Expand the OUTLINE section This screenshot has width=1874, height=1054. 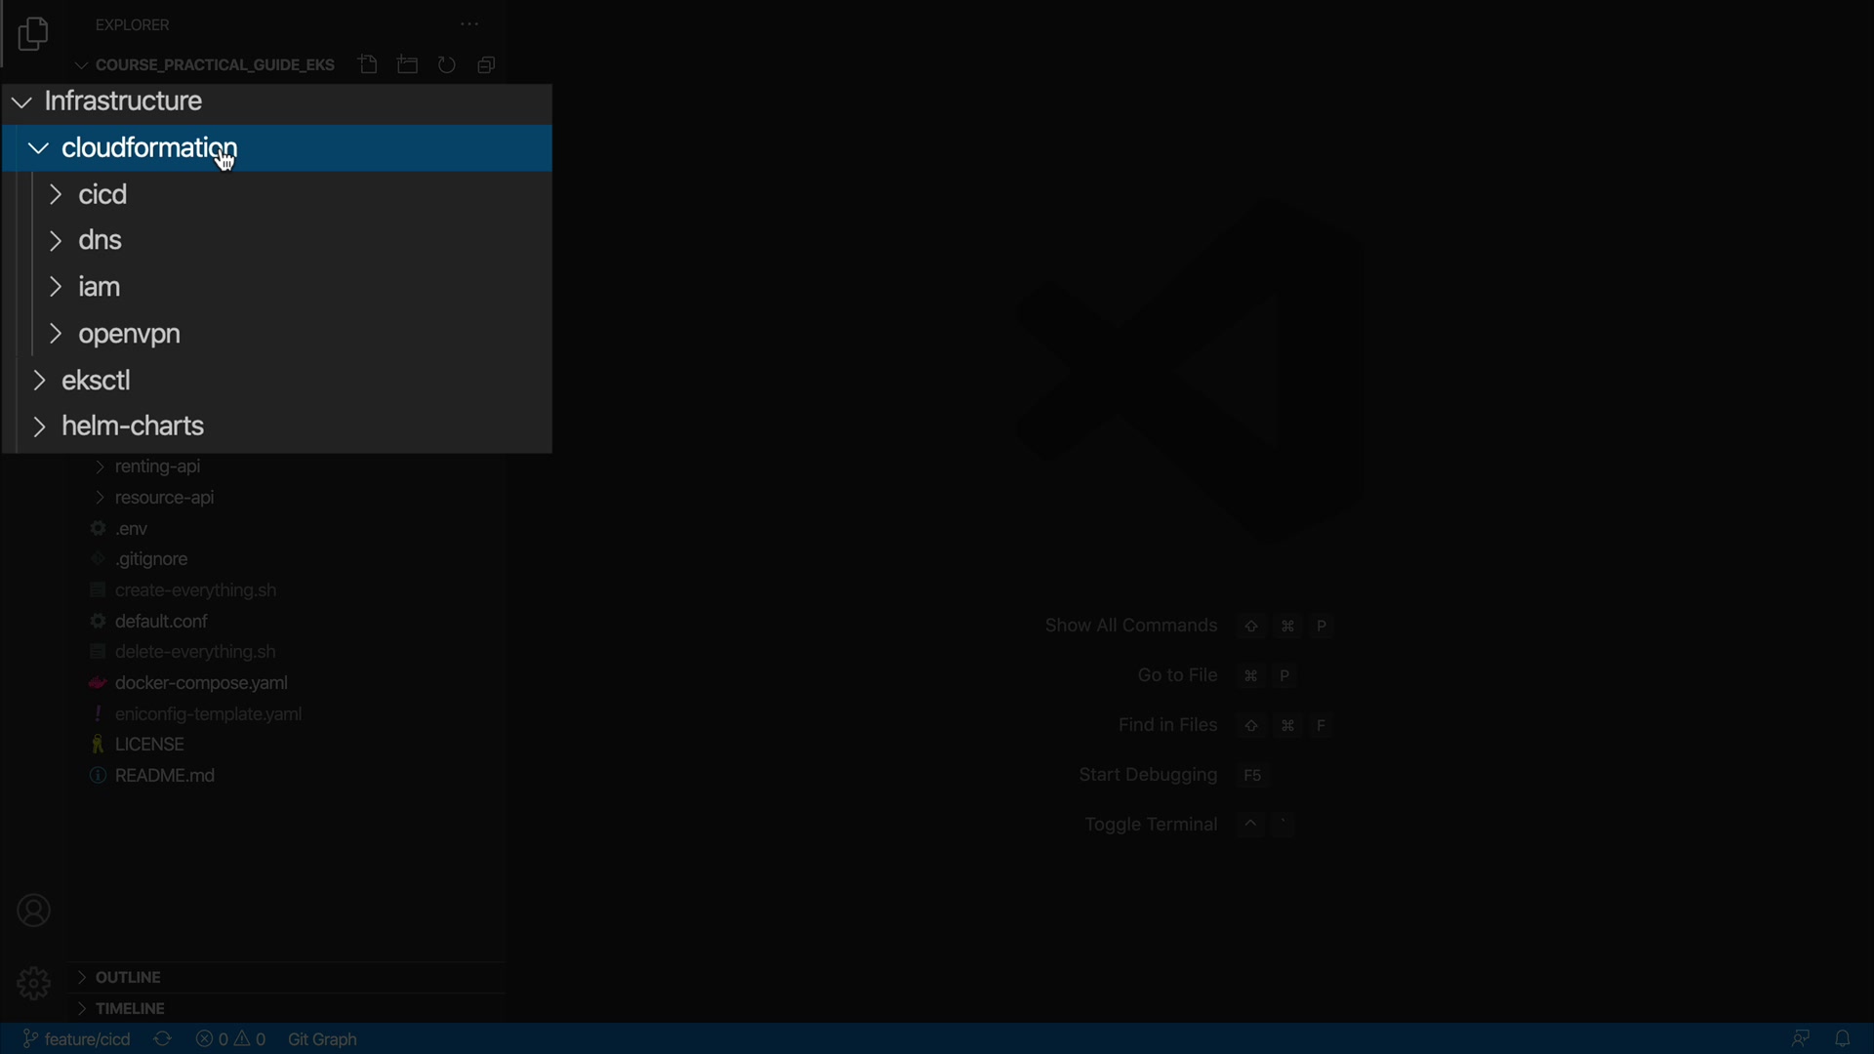(128, 977)
